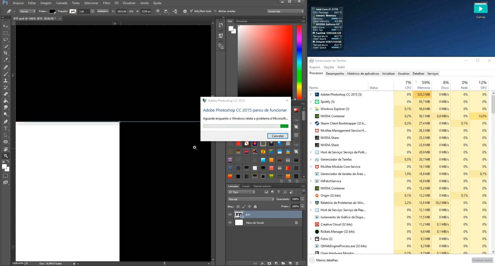Switch to the Desempenho tab
Viewport: 495px width, 266px height.
(335, 73)
